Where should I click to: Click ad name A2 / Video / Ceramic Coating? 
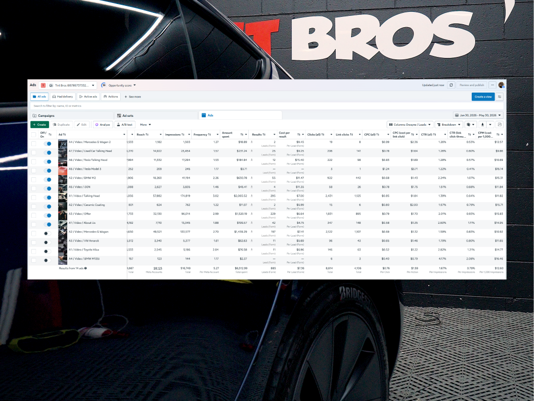click(x=87, y=205)
